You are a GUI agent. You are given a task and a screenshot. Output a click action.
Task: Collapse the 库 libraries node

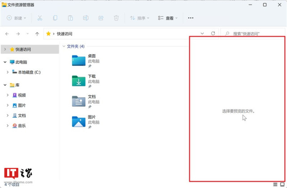[5, 85]
